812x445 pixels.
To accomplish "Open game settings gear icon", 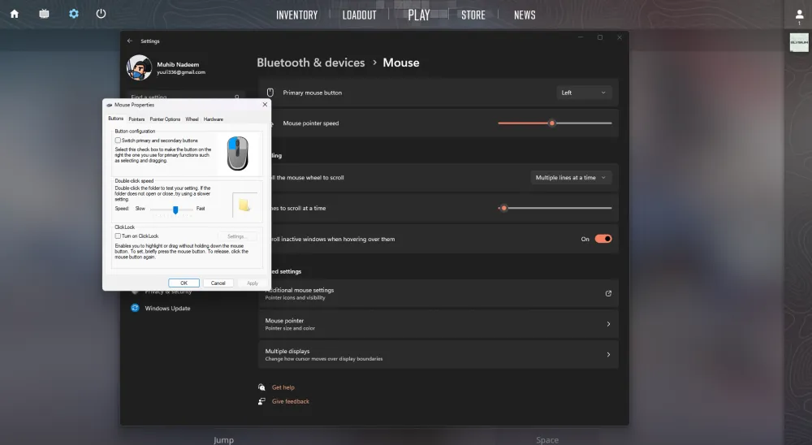I will (74, 14).
